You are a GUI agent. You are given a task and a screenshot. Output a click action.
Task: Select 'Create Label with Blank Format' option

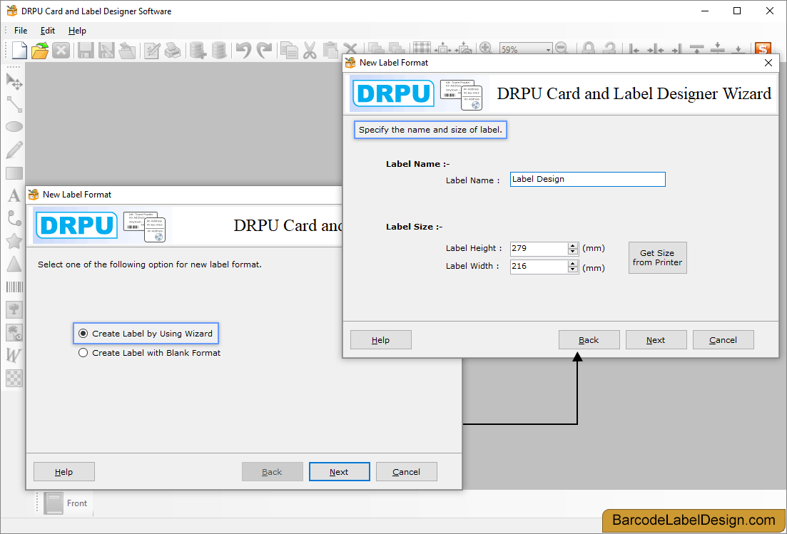[x=150, y=353]
